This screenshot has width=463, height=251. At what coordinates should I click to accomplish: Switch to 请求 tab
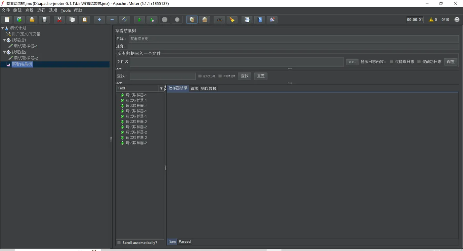click(x=194, y=88)
